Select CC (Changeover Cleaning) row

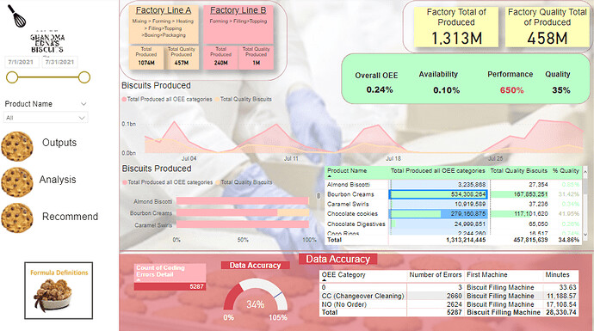pos(449,296)
